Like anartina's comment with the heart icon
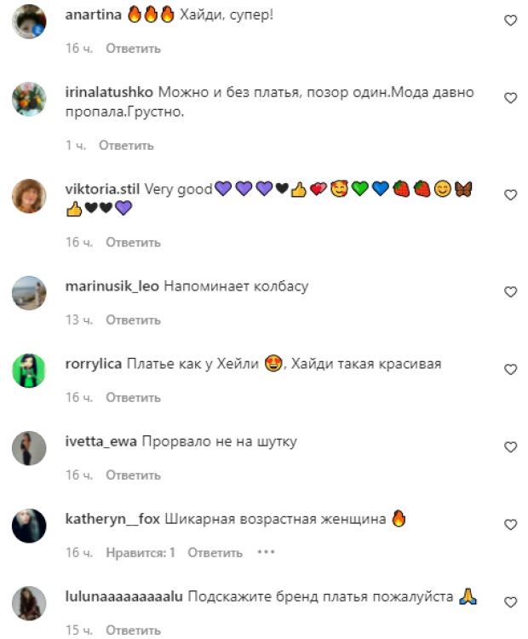Image resolution: width=528 pixels, height=639 pixels. pyautogui.click(x=510, y=20)
